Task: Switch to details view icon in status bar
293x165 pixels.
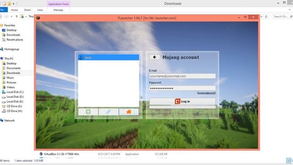Action: pyautogui.click(x=288, y=160)
